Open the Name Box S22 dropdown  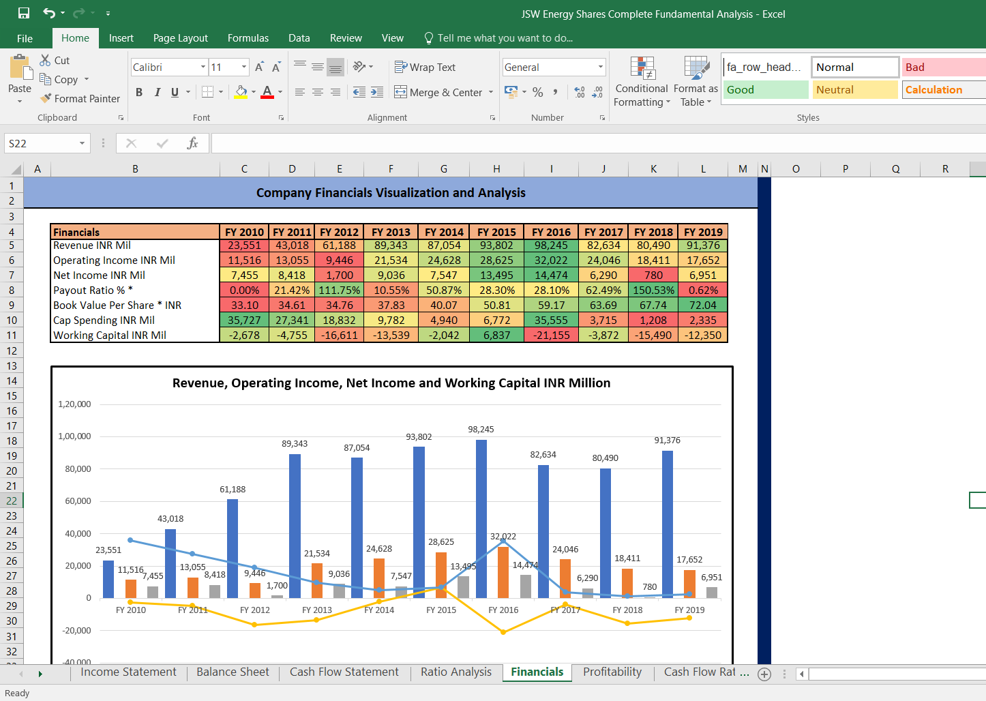point(82,143)
